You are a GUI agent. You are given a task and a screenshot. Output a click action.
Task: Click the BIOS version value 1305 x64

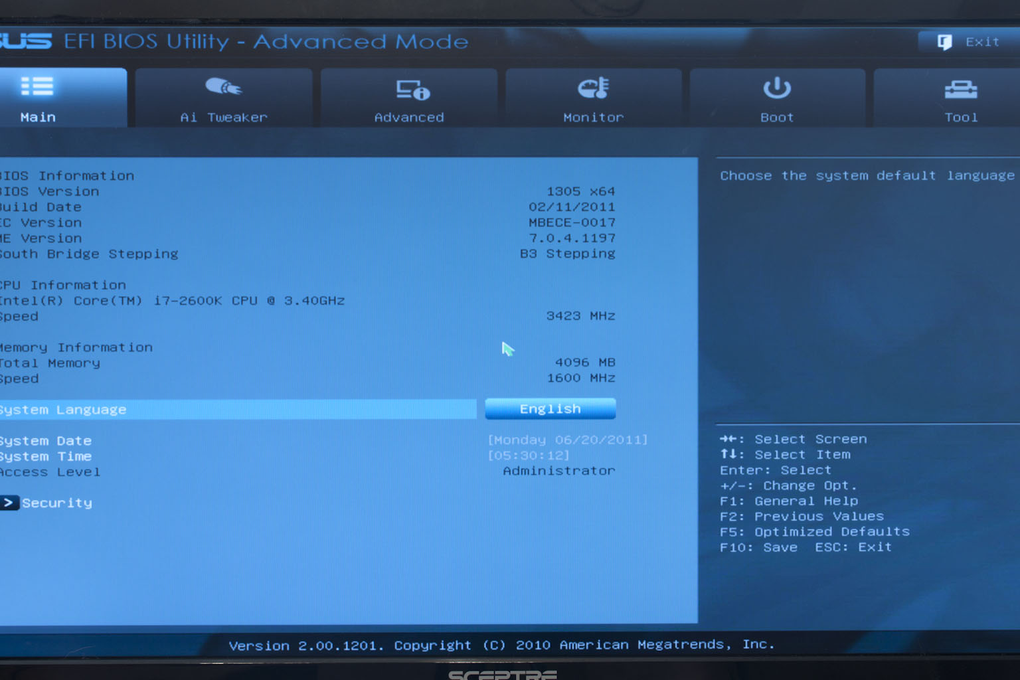[581, 191]
